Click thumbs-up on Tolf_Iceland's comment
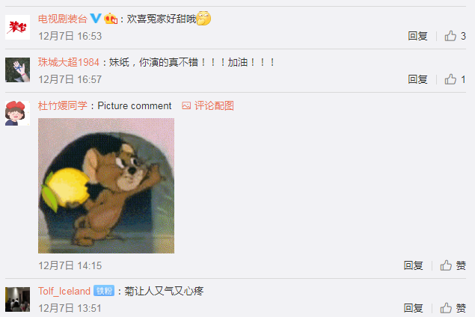Viewport: 475px width, 317px height. 446,308
